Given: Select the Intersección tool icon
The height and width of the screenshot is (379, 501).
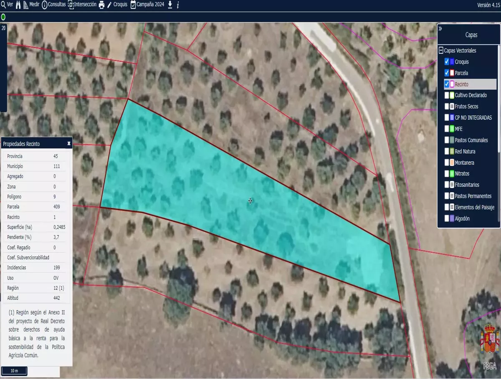Looking at the screenshot, I should pyautogui.click(x=71, y=5).
